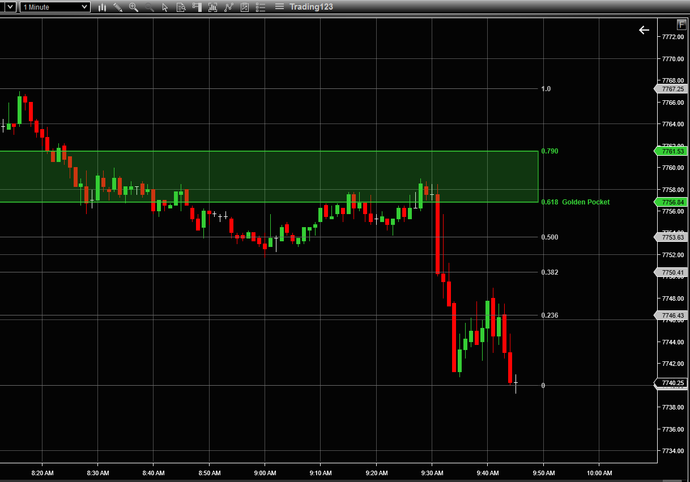
Task: Click the 7750.41 price marker
Action: point(671,272)
